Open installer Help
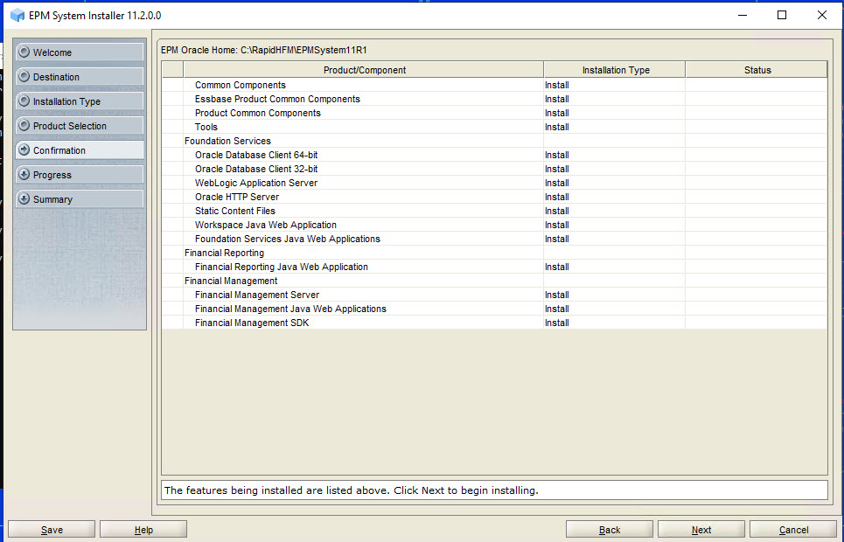Image resolution: width=844 pixels, height=542 pixels. click(x=143, y=530)
